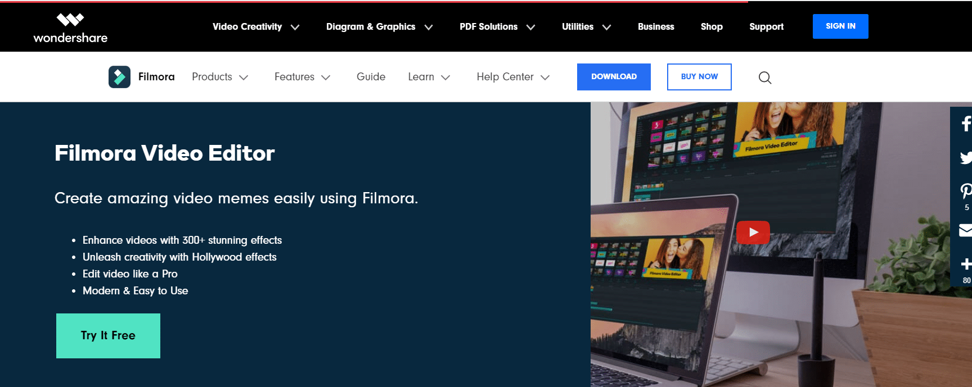Open the PDF Solutions menu
This screenshot has height=387, width=972.
(488, 26)
